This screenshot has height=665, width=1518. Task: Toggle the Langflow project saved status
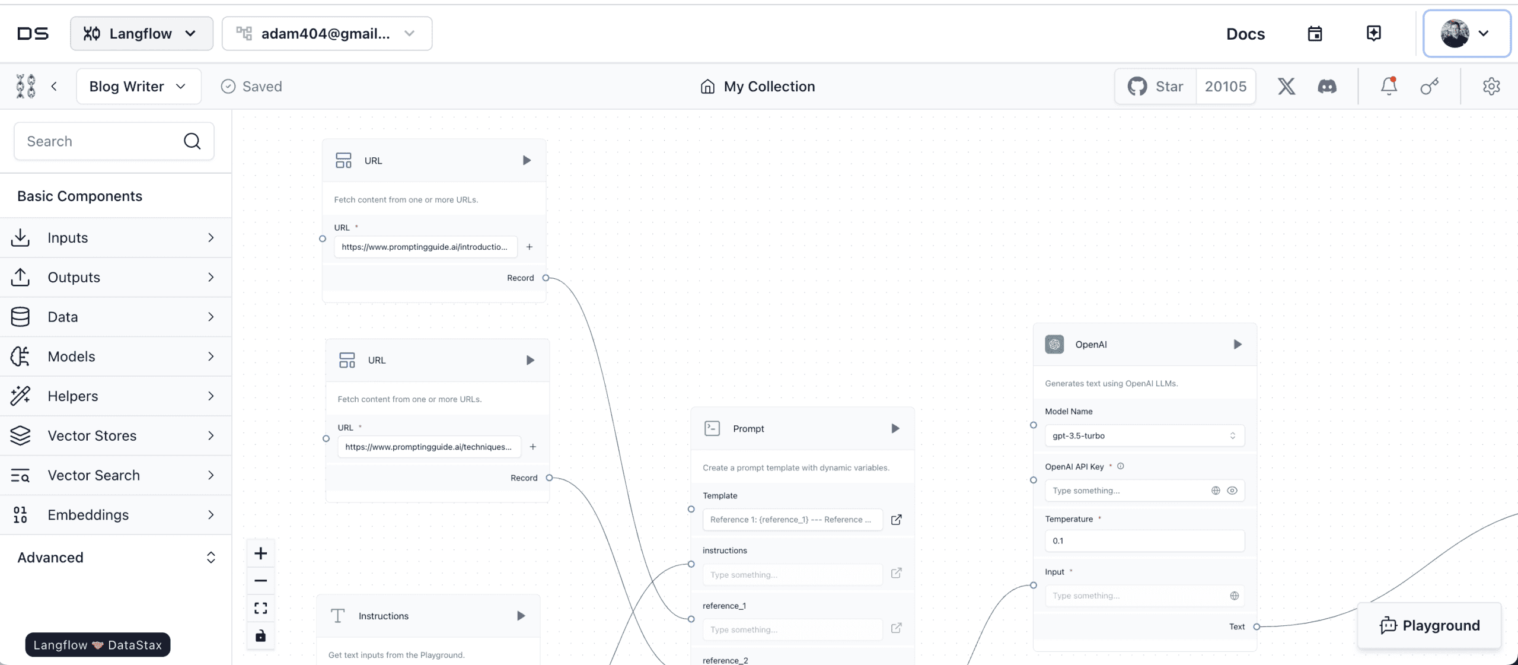point(251,86)
